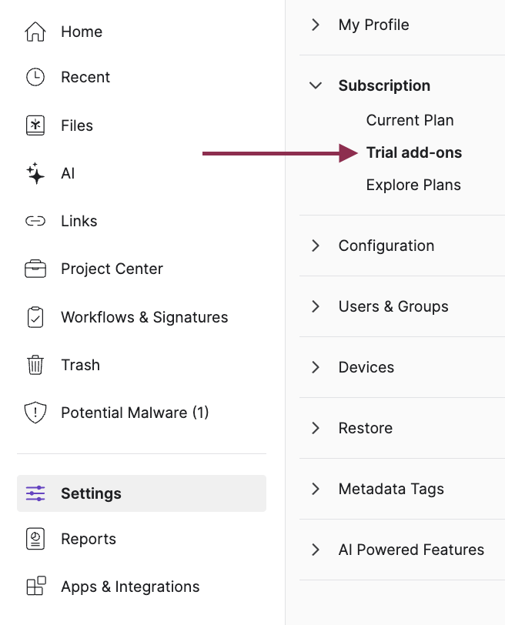Expand the Devices section

pyautogui.click(x=316, y=367)
